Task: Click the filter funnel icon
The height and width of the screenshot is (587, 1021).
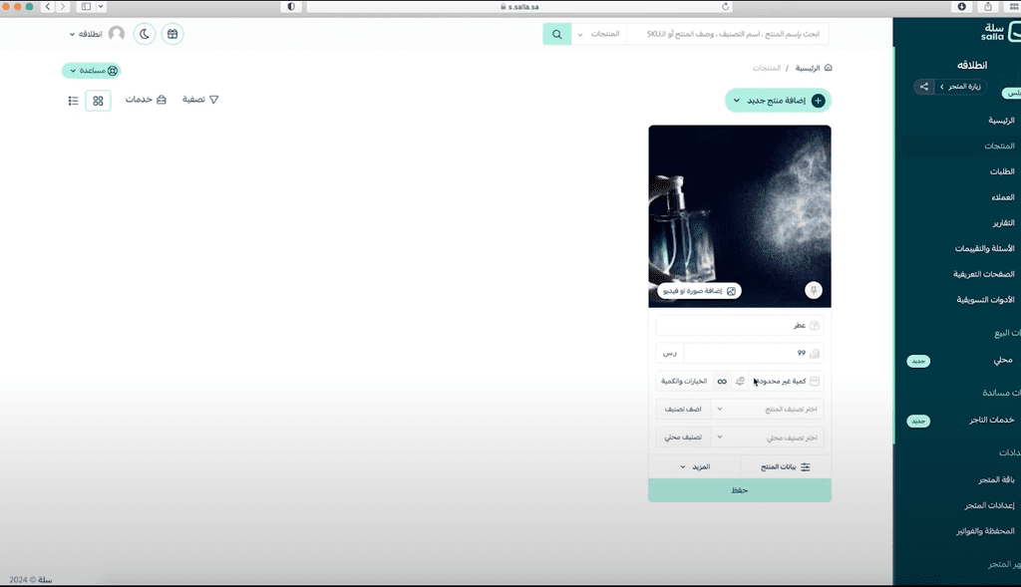Action: pos(214,100)
